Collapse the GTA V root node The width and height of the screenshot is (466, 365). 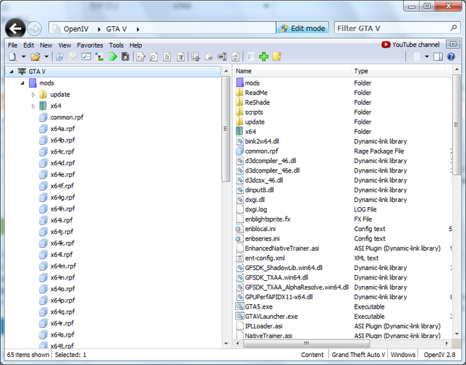[x=9, y=72]
